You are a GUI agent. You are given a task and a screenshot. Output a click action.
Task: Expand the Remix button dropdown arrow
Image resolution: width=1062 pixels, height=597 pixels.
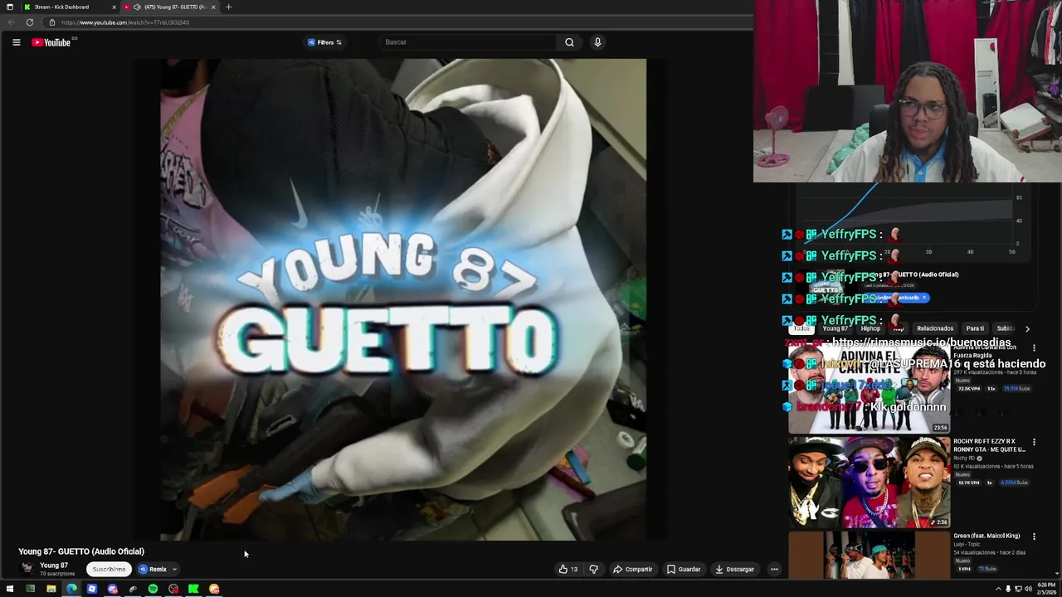174,570
